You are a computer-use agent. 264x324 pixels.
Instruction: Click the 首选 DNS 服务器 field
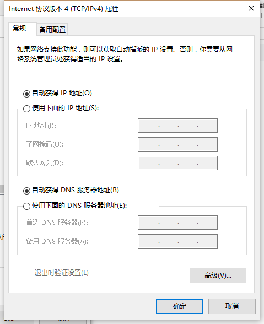[x=178, y=223]
